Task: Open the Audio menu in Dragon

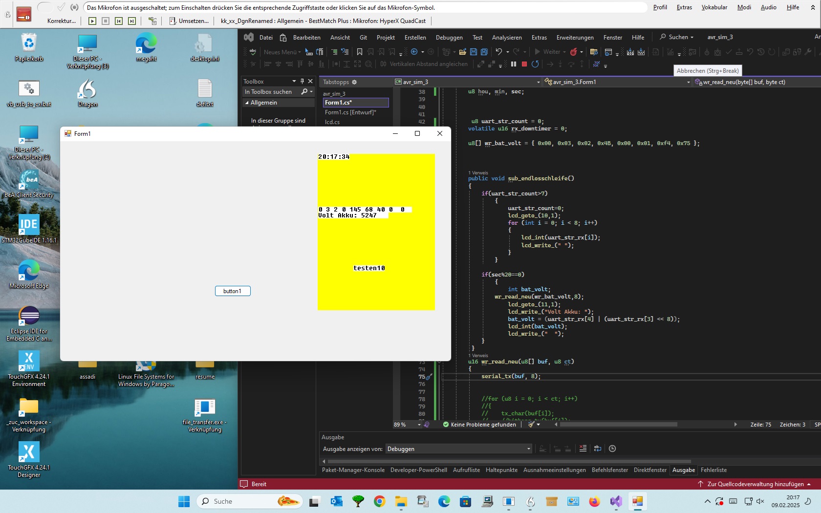Action: click(x=768, y=7)
